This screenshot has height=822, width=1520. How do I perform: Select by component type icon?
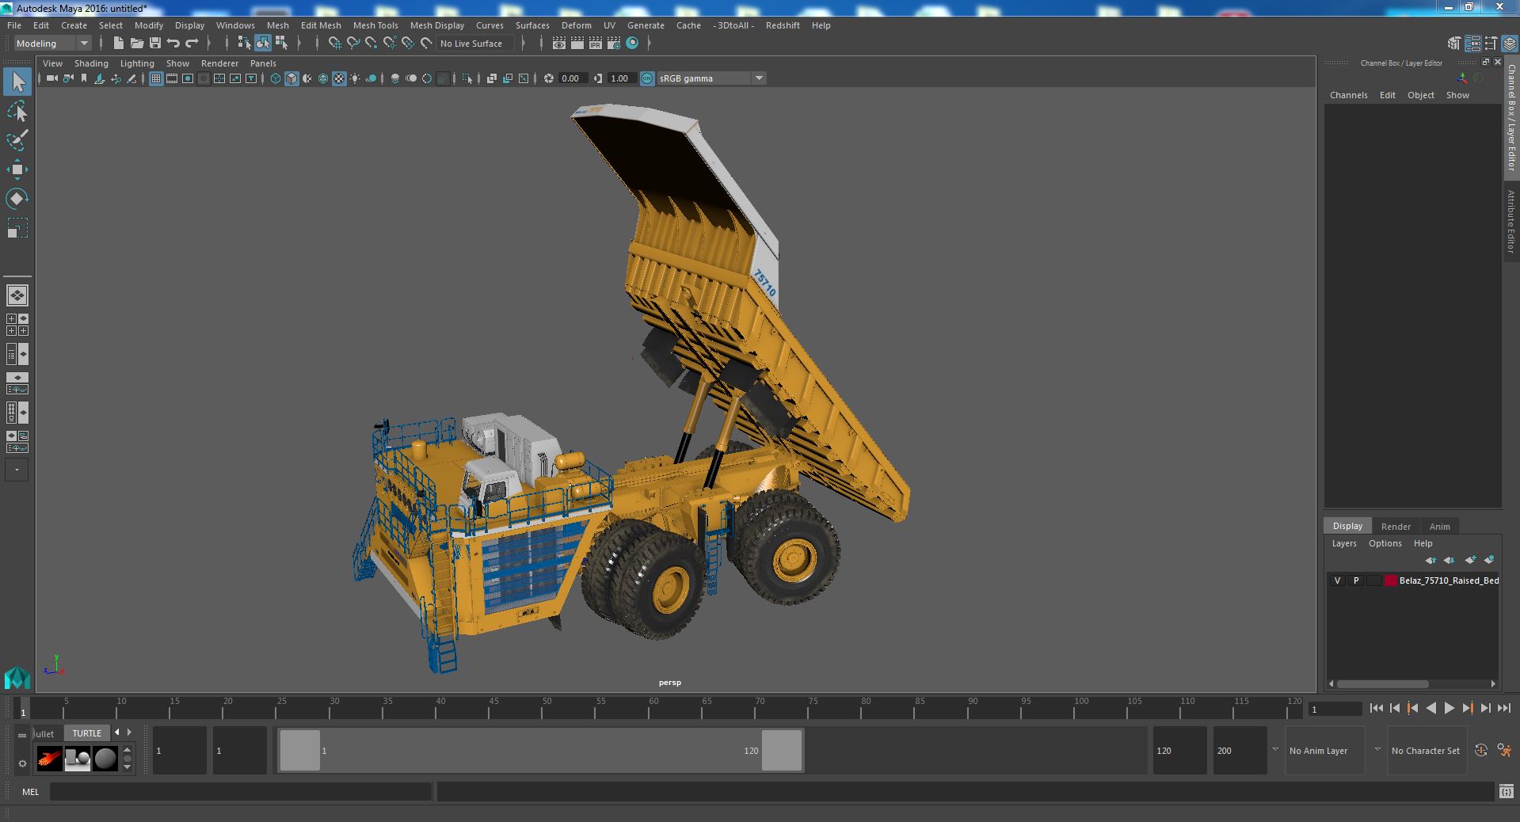click(x=281, y=44)
